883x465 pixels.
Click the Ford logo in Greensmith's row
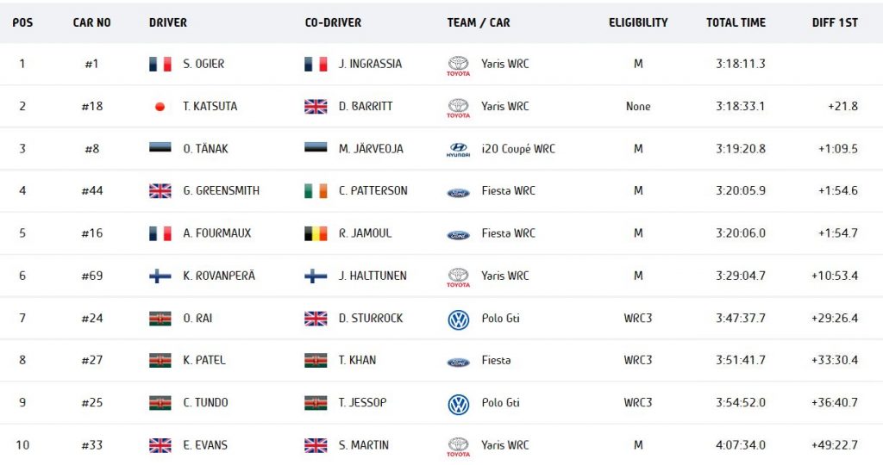[x=458, y=192]
